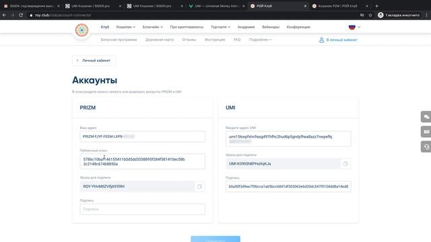Screen dimensions: 431x242
Task: Click the Аккаунты heading
Action: click(94, 80)
